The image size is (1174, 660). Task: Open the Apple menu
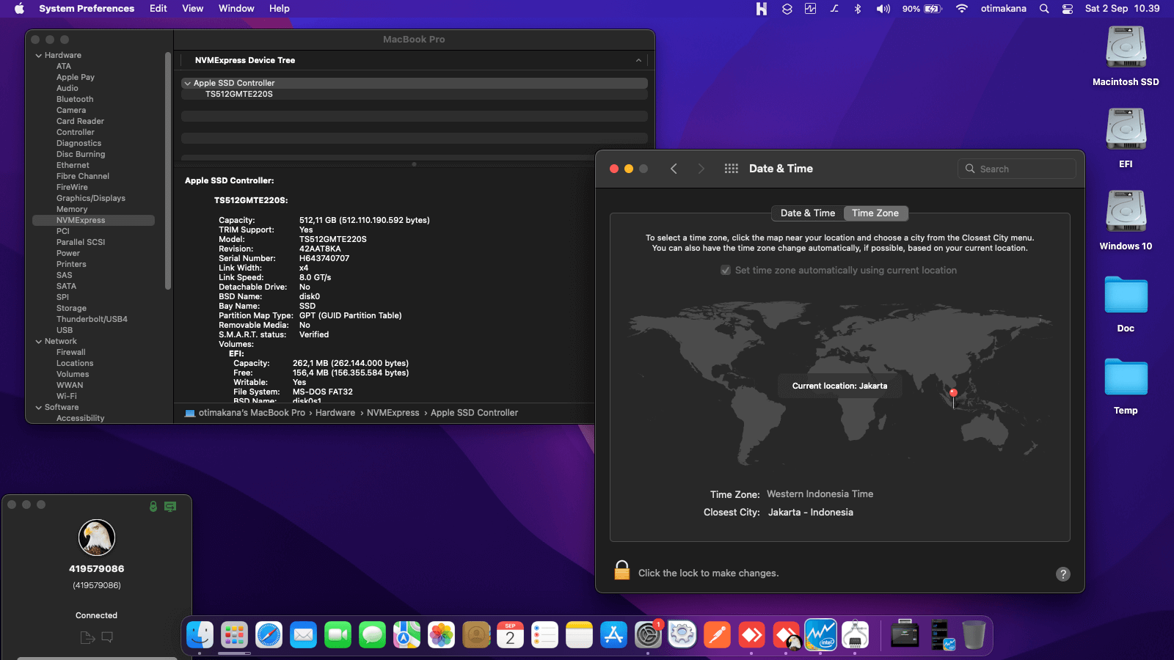click(20, 9)
